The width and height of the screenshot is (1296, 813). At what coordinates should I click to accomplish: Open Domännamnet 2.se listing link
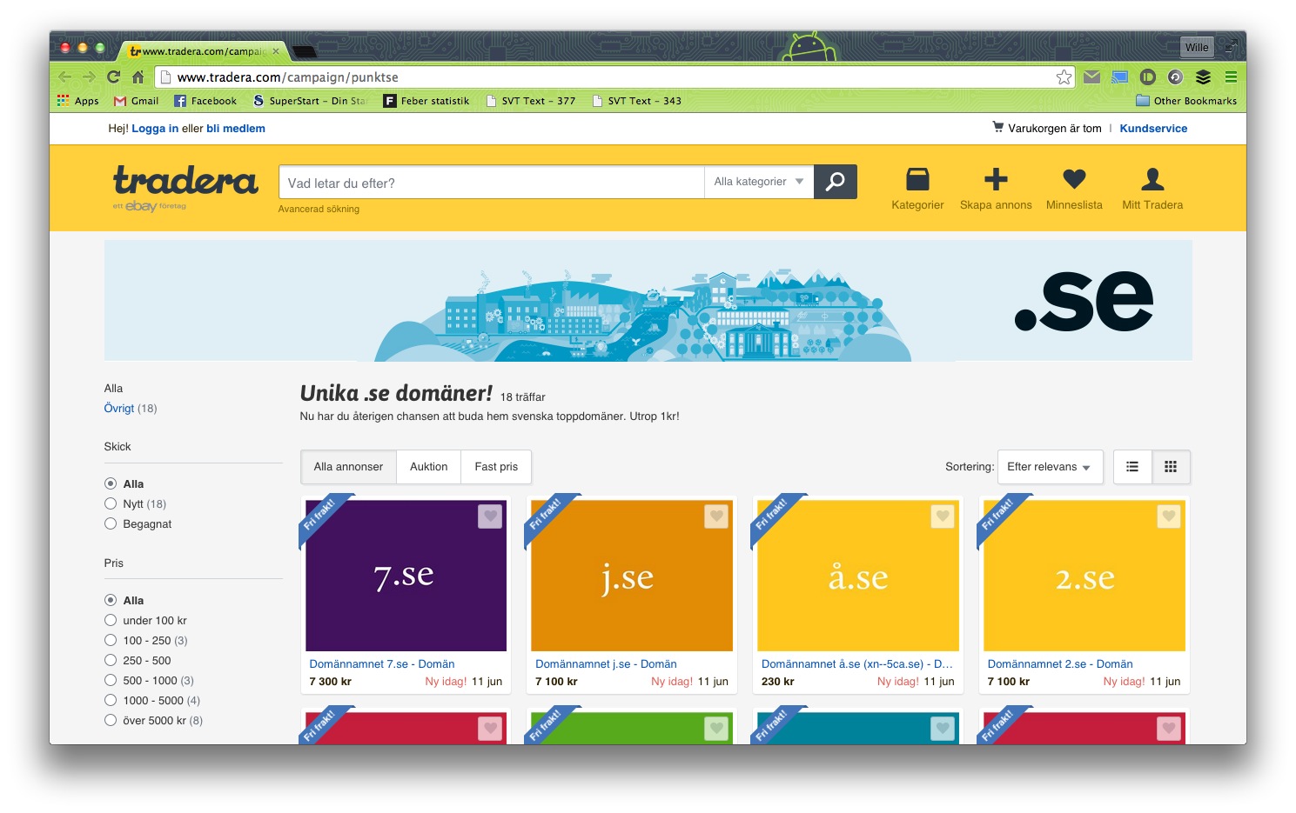tap(1060, 663)
